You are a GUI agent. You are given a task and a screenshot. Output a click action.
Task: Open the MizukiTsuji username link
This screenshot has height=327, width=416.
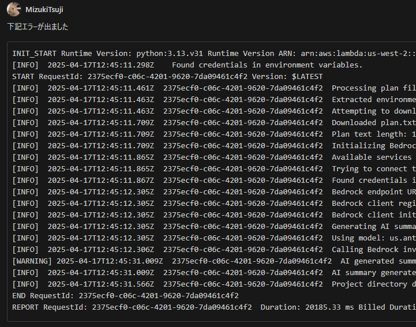[44, 10]
